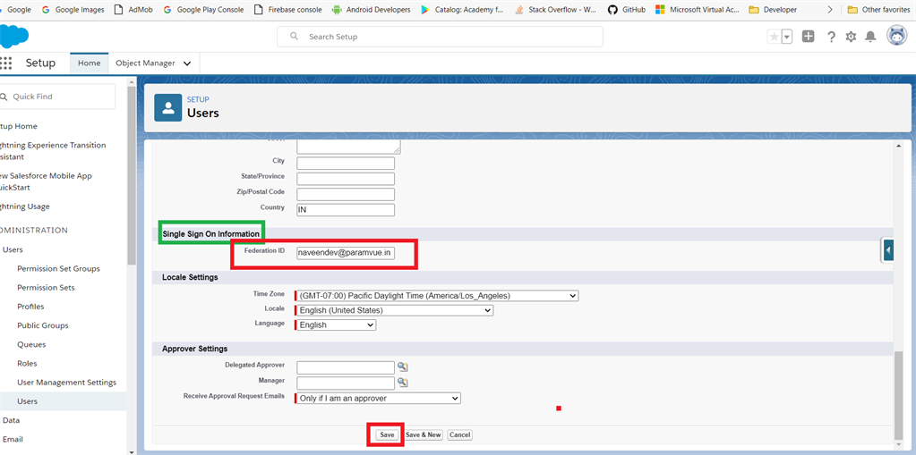Open the Object Manager tab
Viewport: 916px width, 455px height.
145,63
